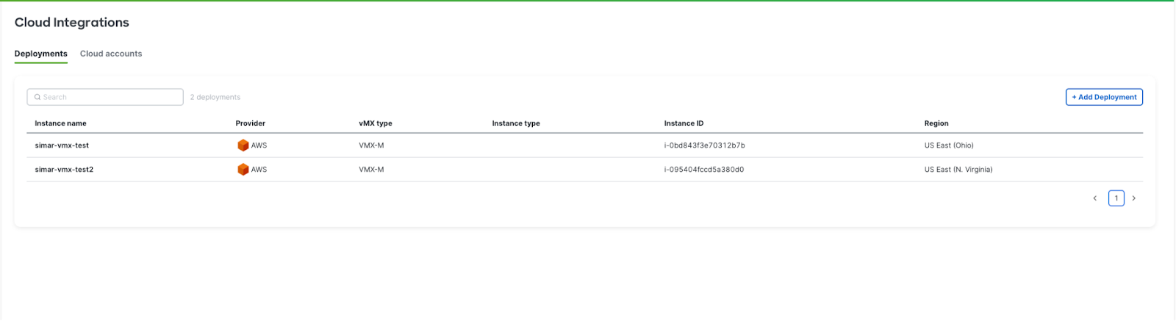Click VMX-M type in simar-vmx-test row
The width and height of the screenshot is (1176, 321).
click(x=371, y=145)
